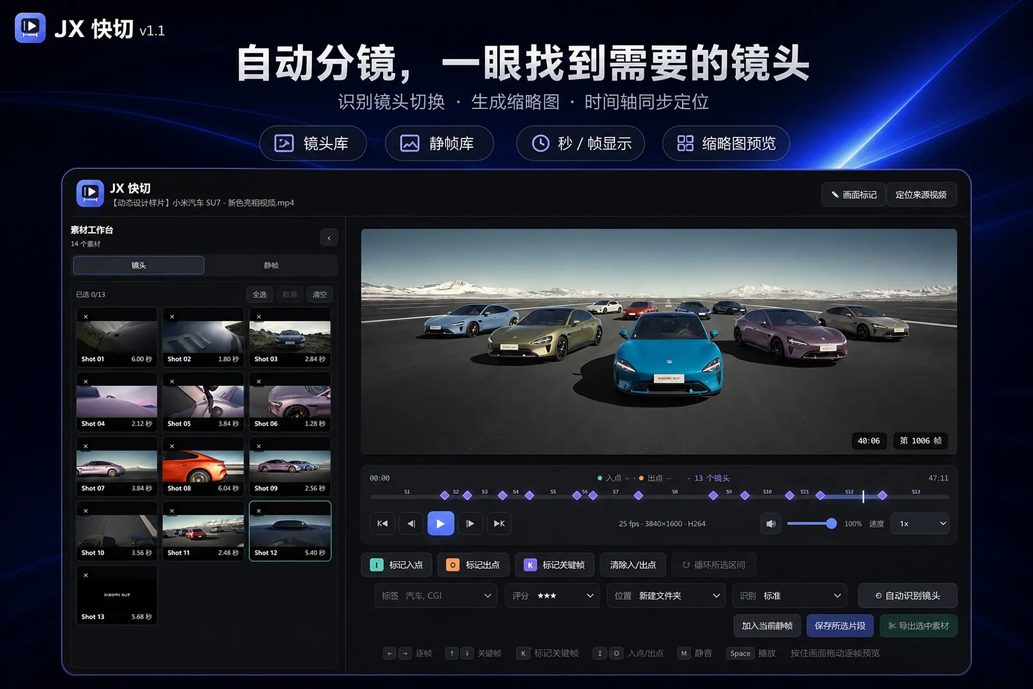Open the 标签 tags dropdown
The width and height of the screenshot is (1033, 689).
[435, 596]
